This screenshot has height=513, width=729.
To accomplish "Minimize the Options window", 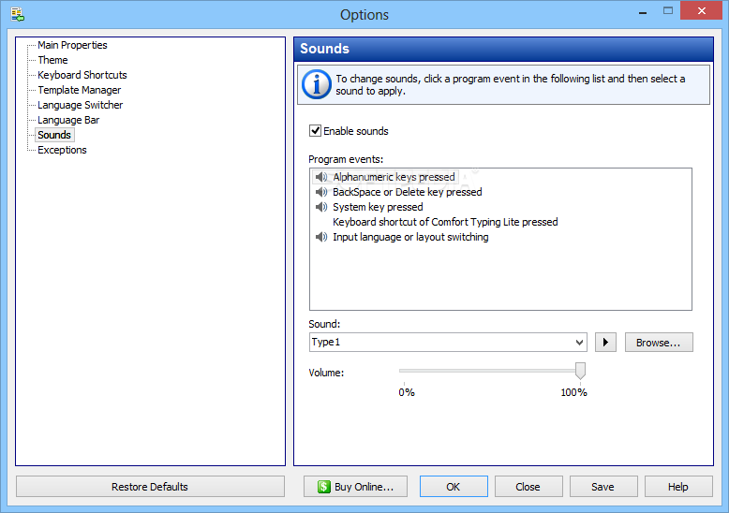I will coord(643,11).
